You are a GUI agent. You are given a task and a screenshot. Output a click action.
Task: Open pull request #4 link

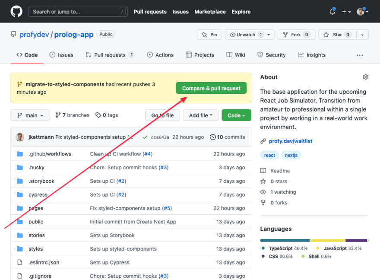point(147,154)
